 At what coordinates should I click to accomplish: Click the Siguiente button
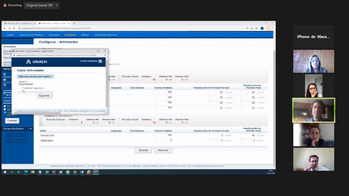click(x=44, y=96)
